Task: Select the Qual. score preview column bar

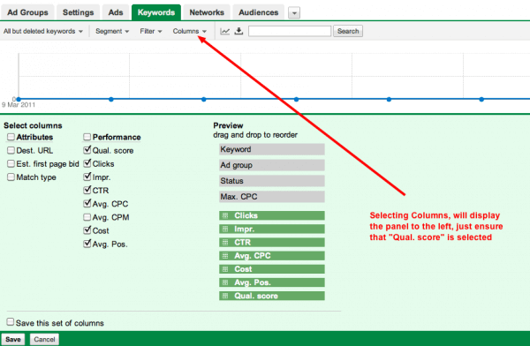Action: click(x=272, y=296)
